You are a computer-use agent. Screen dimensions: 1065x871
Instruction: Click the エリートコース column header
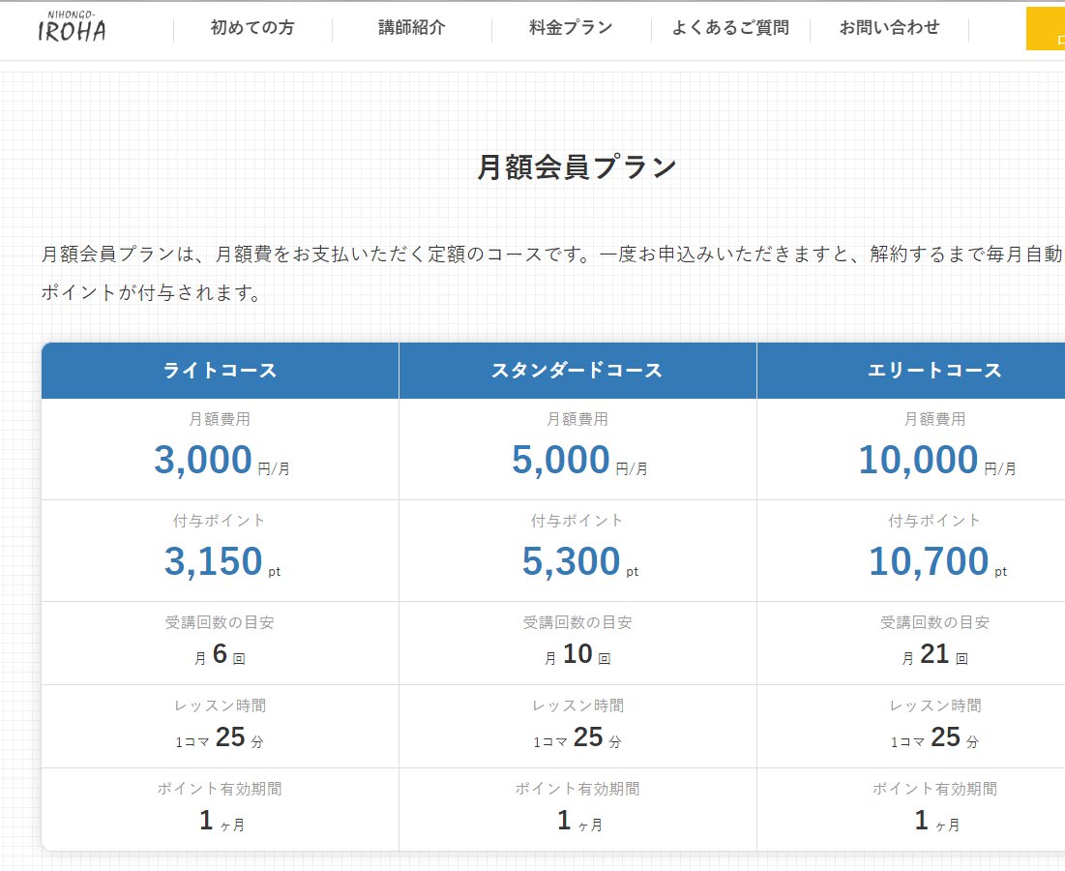point(911,371)
